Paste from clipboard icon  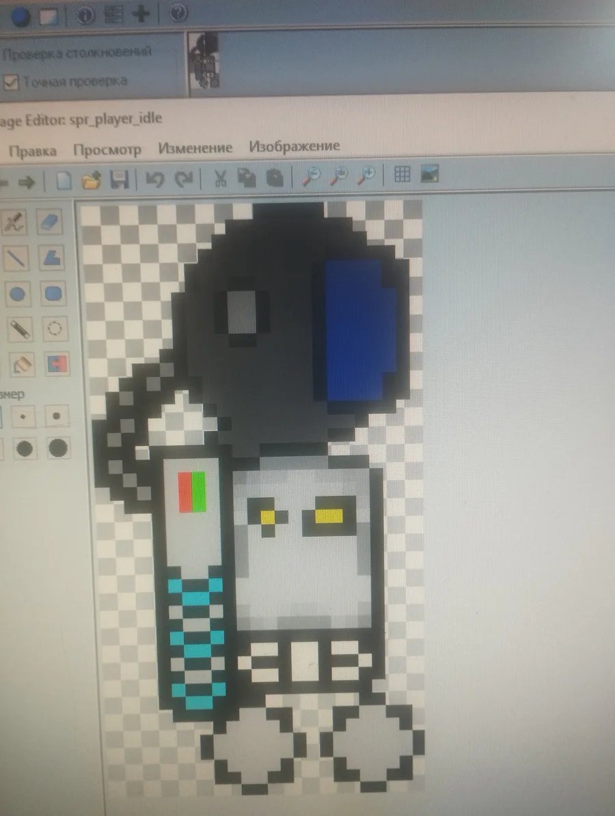coord(275,177)
